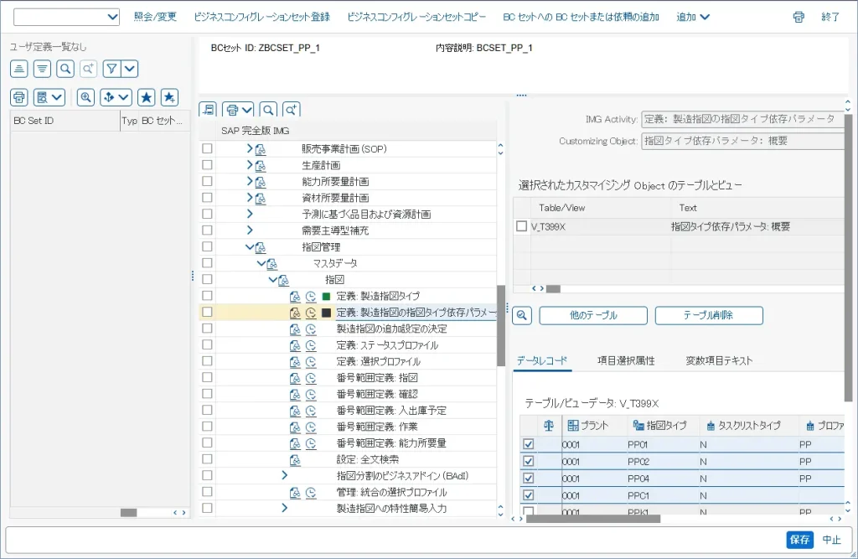This screenshot has height=559, width=858.
Task: Expand the 販売事業計画 (SOP) node
Action: [x=250, y=148]
